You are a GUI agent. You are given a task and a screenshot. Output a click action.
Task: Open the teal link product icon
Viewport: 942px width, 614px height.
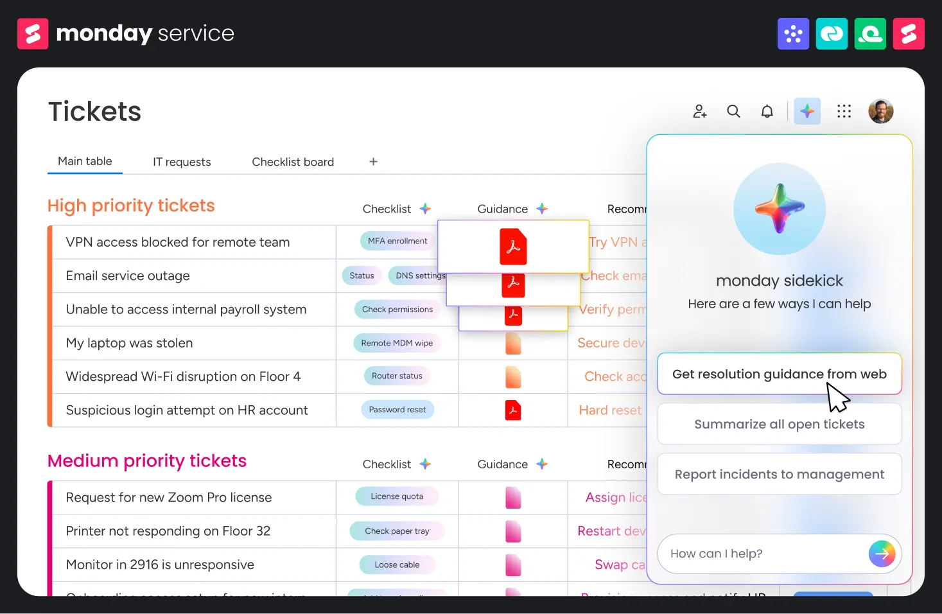click(x=832, y=33)
